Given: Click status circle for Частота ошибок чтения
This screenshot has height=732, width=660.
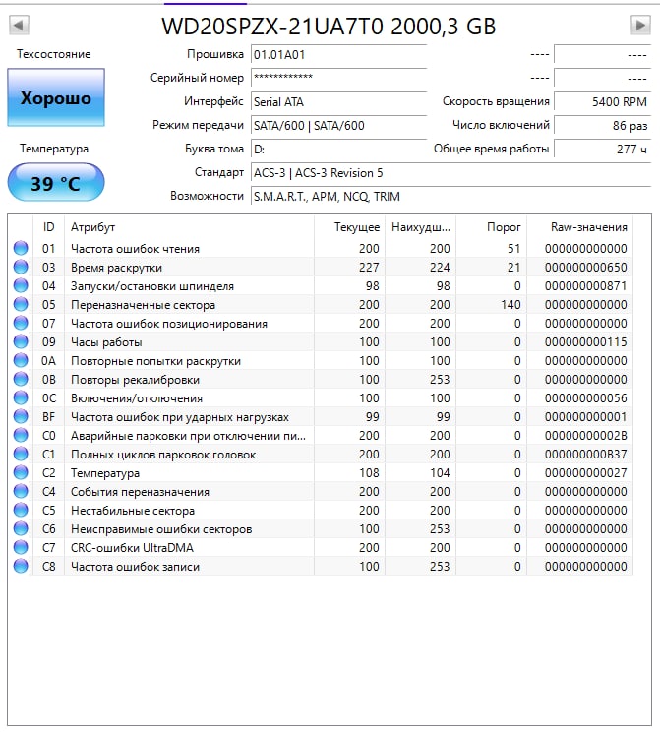Looking at the screenshot, I should point(21,248).
